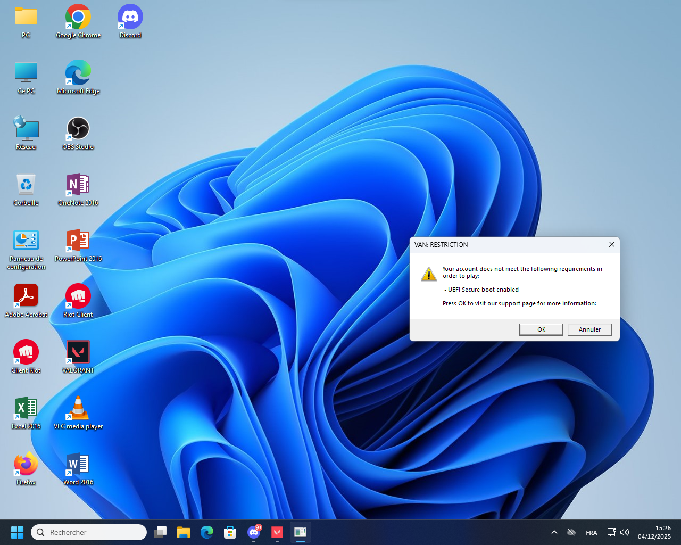
Task: Select the Word 2016 desktop shortcut
Action: tap(78, 469)
